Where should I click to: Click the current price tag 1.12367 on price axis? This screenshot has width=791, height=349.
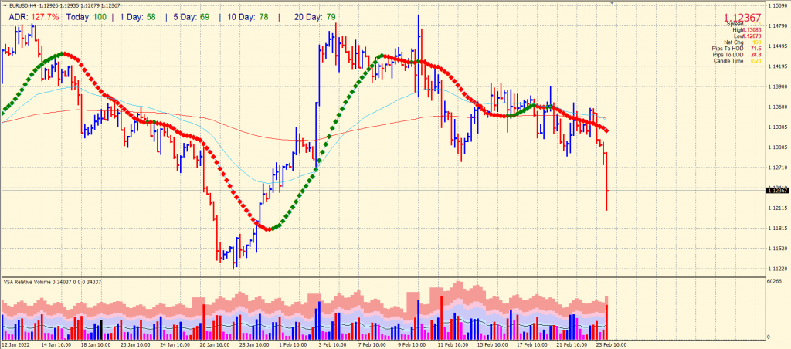tap(777, 190)
